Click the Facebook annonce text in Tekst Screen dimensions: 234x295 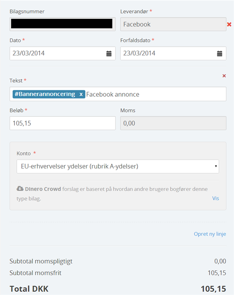(x=113, y=94)
